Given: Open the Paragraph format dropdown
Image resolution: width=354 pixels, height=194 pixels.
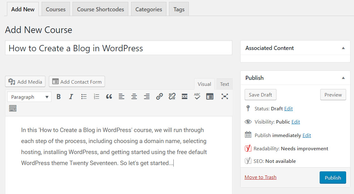Looking at the screenshot, I should coord(29,97).
